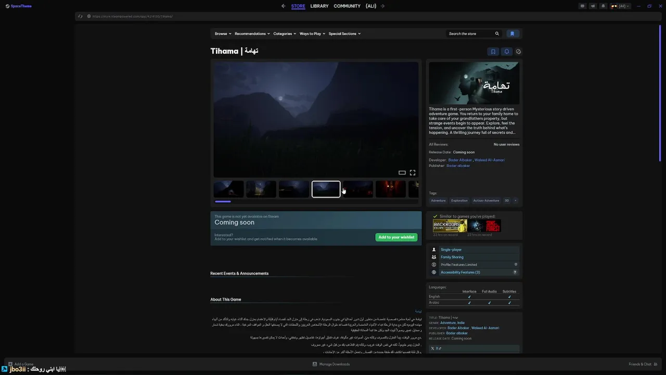Click the VR/big picture icon in title bar
Screen dimensions: 666x375
(583, 6)
